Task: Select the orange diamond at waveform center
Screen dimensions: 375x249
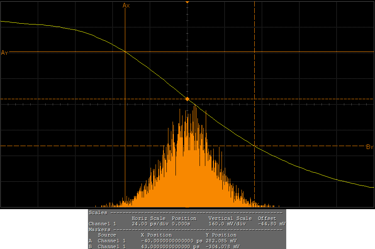Action: click(x=187, y=99)
